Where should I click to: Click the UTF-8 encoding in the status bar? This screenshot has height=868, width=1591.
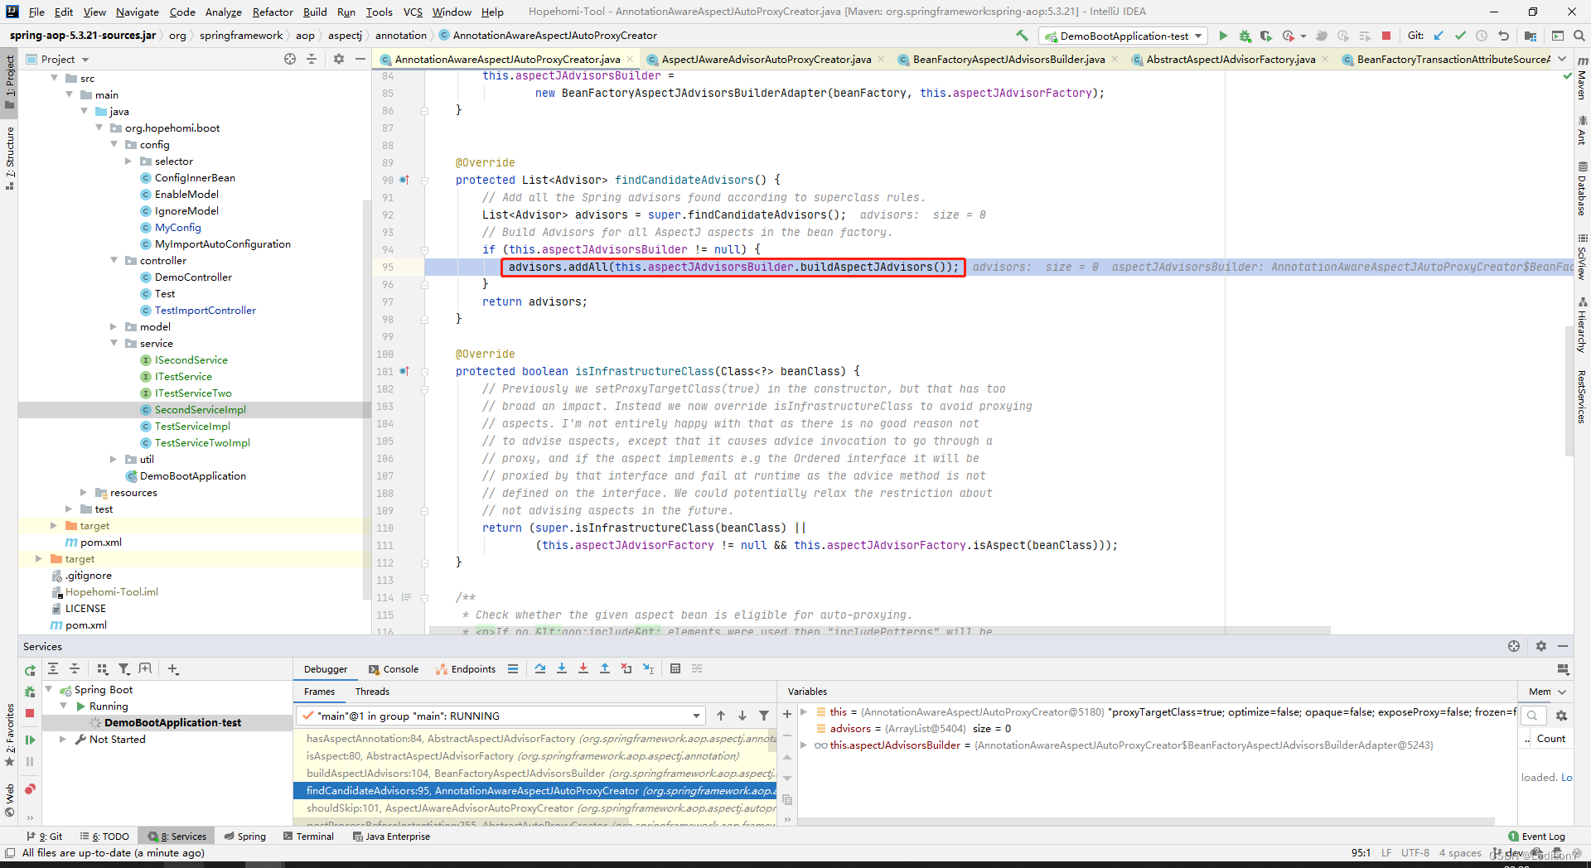click(x=1415, y=853)
